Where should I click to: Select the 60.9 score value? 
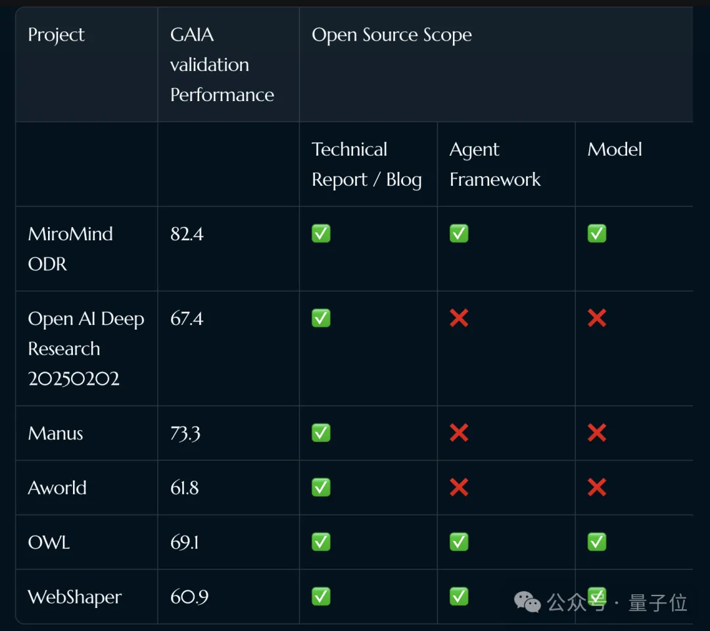(189, 597)
